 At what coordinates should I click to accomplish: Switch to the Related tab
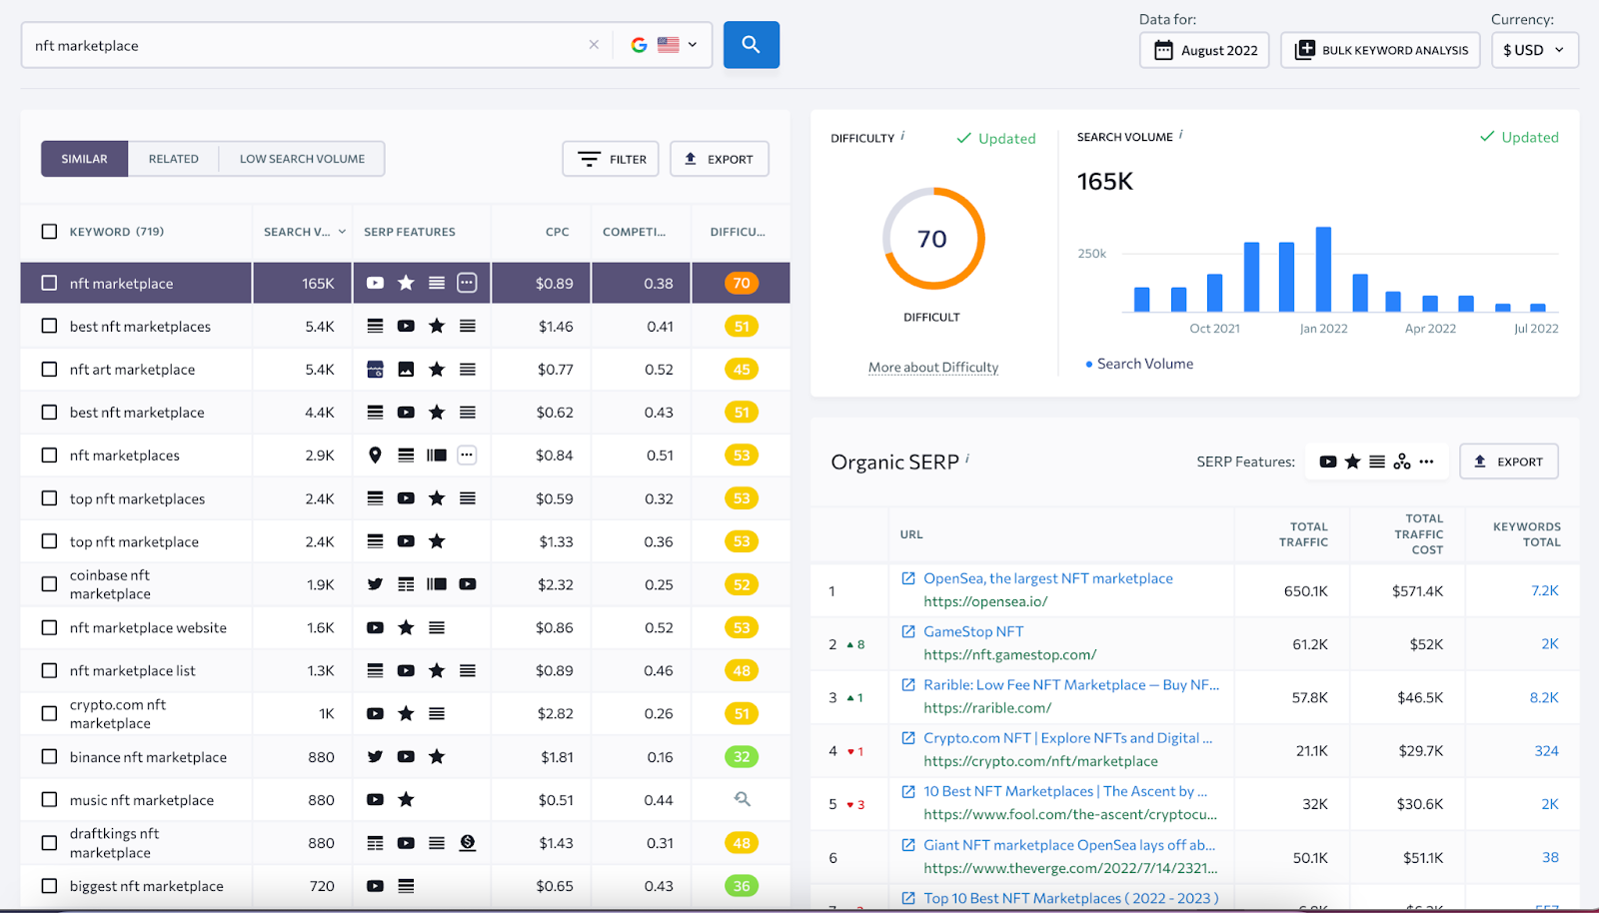point(174,159)
